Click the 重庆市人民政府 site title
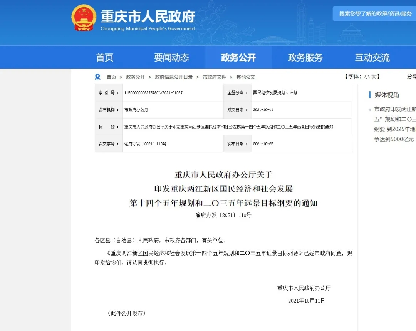This screenshot has height=331, width=416. coord(148,16)
